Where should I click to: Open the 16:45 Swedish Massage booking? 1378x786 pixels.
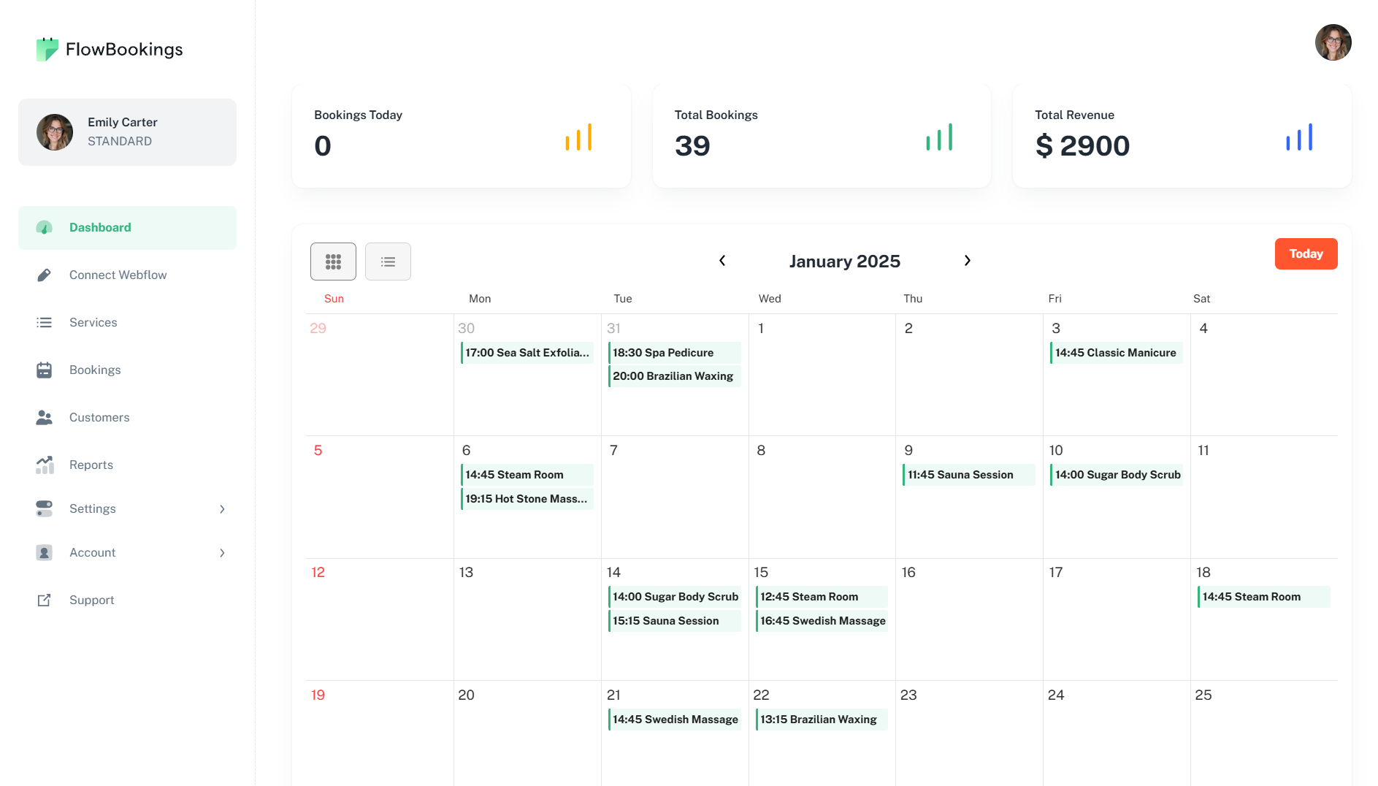tap(822, 621)
